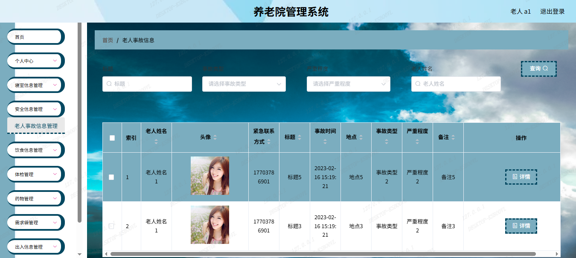Toggle the select-all checkbox in table header
The width and height of the screenshot is (576, 258).
coord(112,138)
